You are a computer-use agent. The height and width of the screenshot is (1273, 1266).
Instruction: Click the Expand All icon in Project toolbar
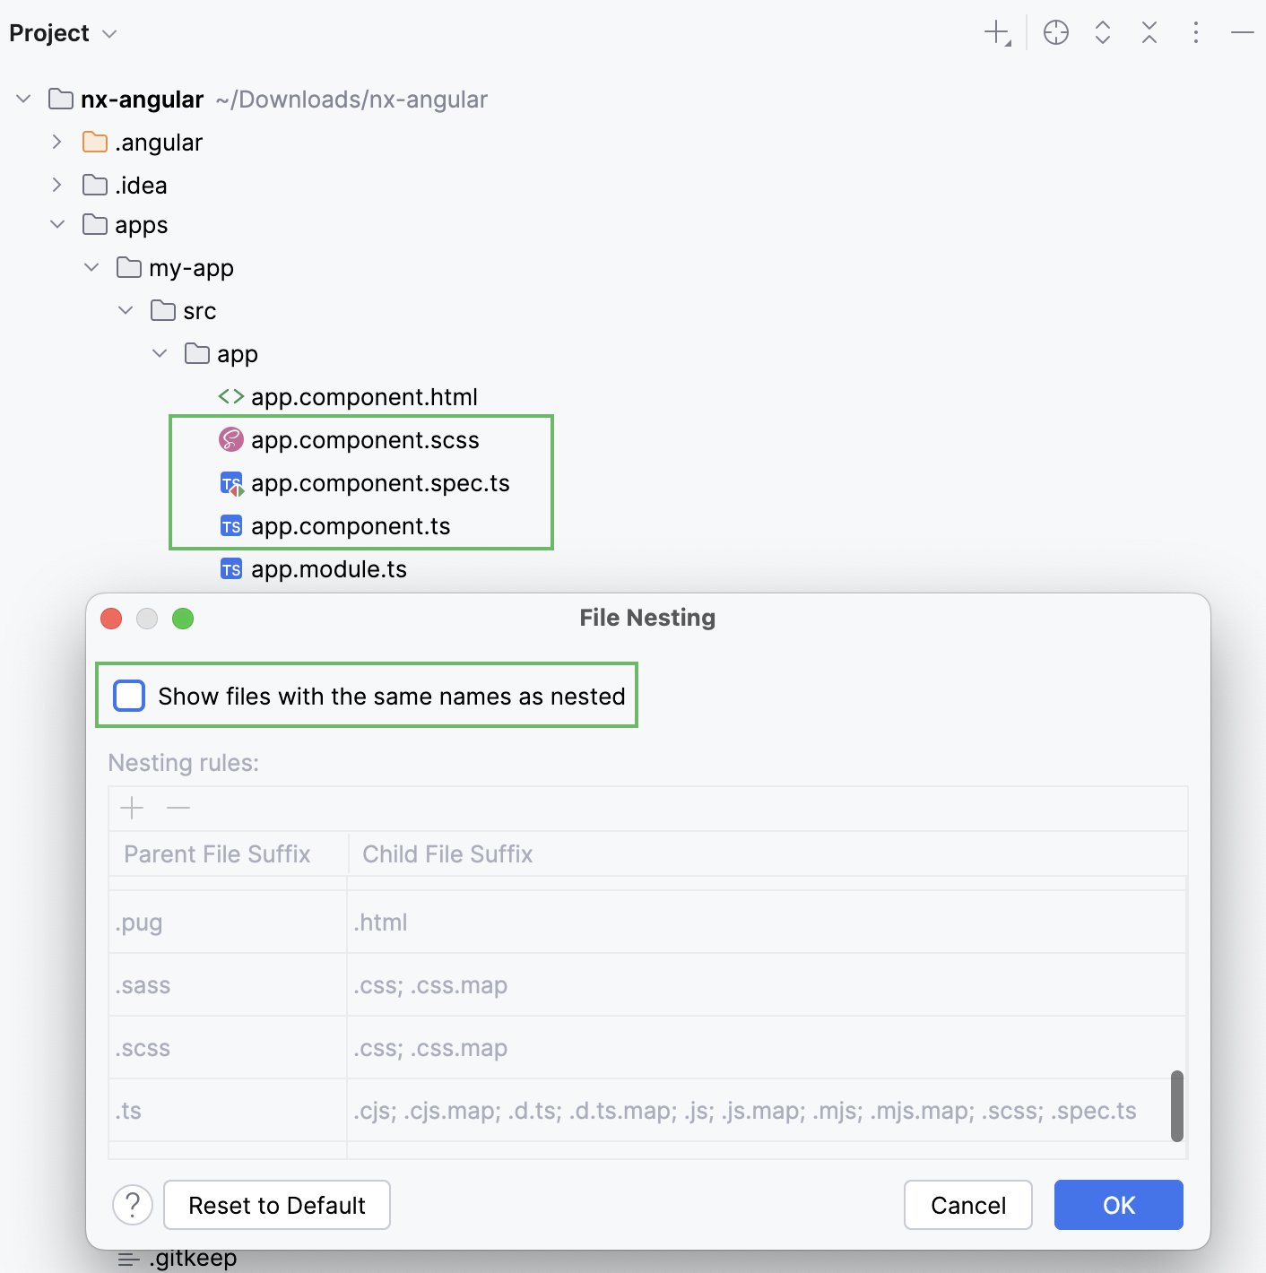tap(1103, 33)
